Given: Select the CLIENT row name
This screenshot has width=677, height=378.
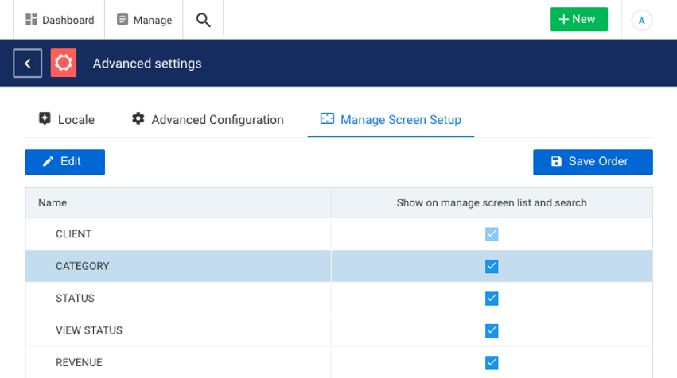Looking at the screenshot, I should coord(73,234).
